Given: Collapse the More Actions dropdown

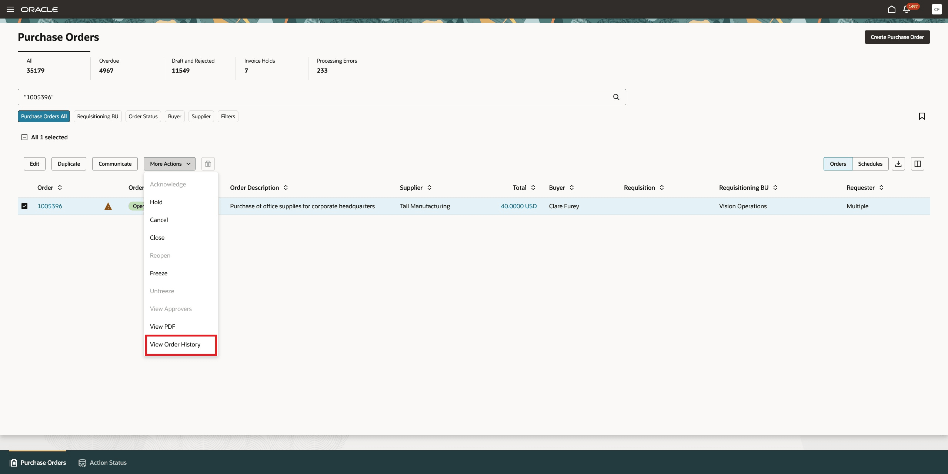Looking at the screenshot, I should tap(170, 164).
